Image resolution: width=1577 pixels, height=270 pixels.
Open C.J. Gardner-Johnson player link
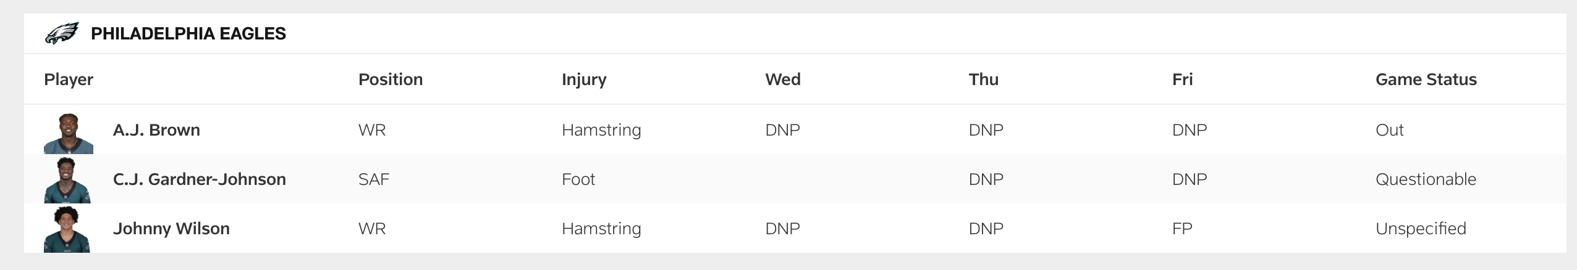(199, 179)
